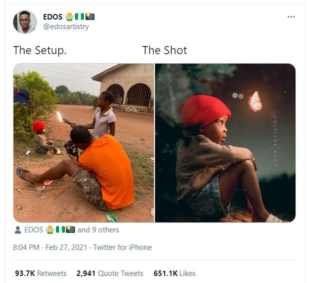Click the camera emoji in header name
This screenshot has height=283, width=310.
[90, 17]
